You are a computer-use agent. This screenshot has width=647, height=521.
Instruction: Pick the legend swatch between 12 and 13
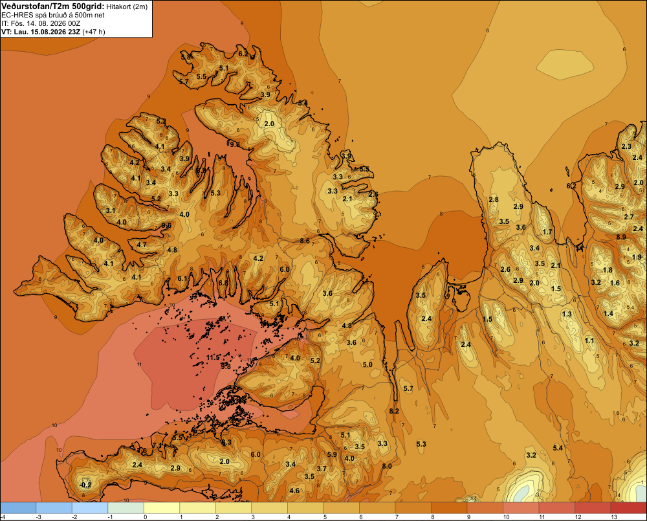pos(593,508)
